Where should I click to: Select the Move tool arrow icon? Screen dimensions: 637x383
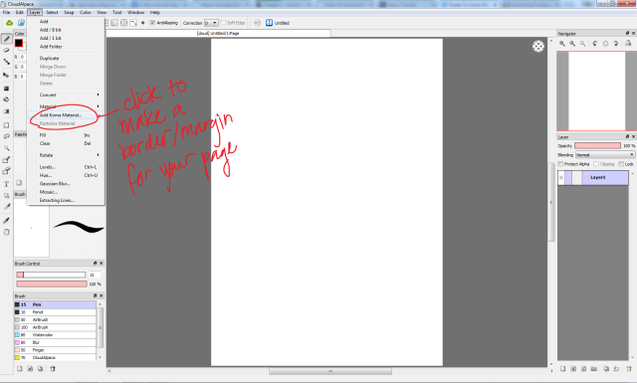7,76
